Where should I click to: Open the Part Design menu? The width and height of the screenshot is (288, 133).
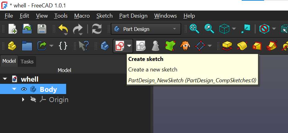[133, 16]
